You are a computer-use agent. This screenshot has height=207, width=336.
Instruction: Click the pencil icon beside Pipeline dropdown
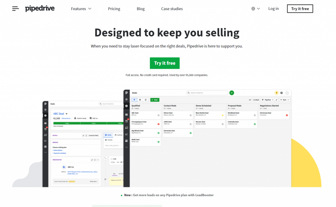coord(277,100)
